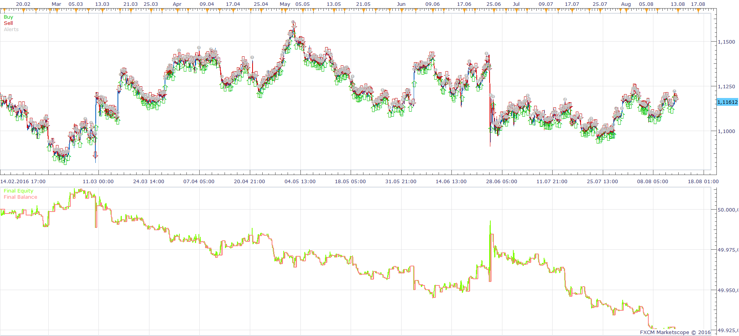Click the 25.07 13:00 time label
The image size is (739, 336).
[602, 182]
